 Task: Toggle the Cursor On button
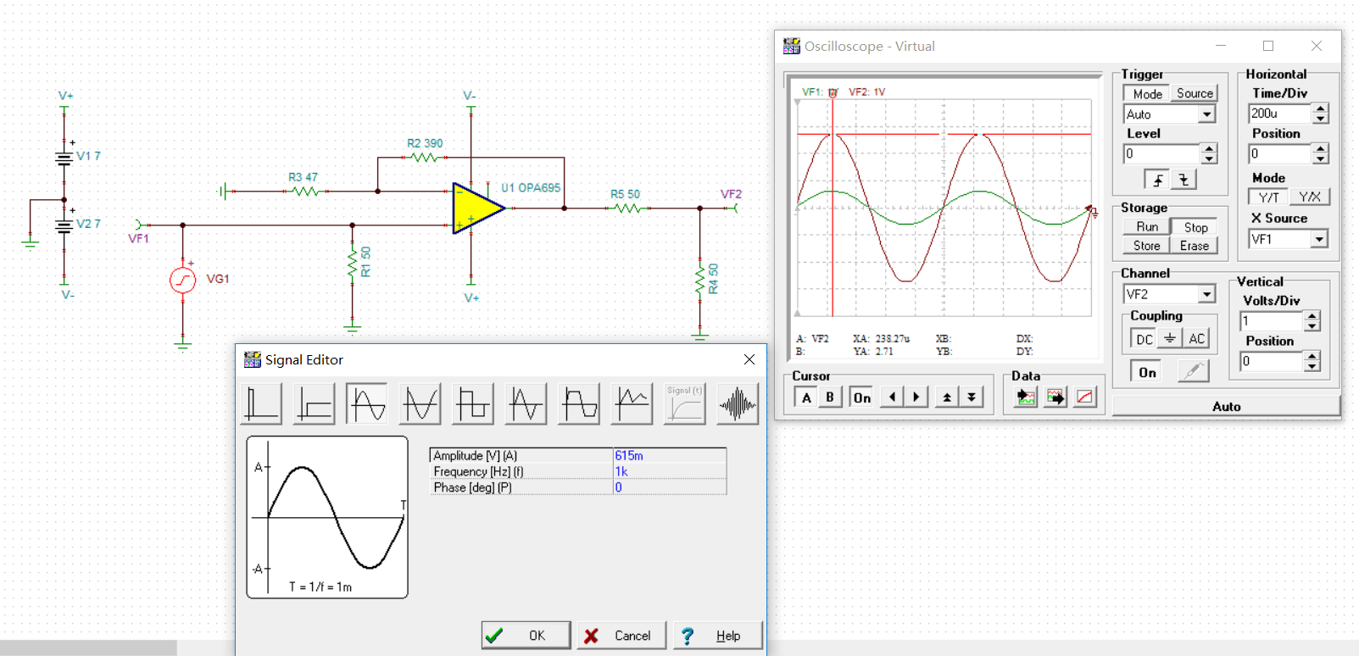862,397
